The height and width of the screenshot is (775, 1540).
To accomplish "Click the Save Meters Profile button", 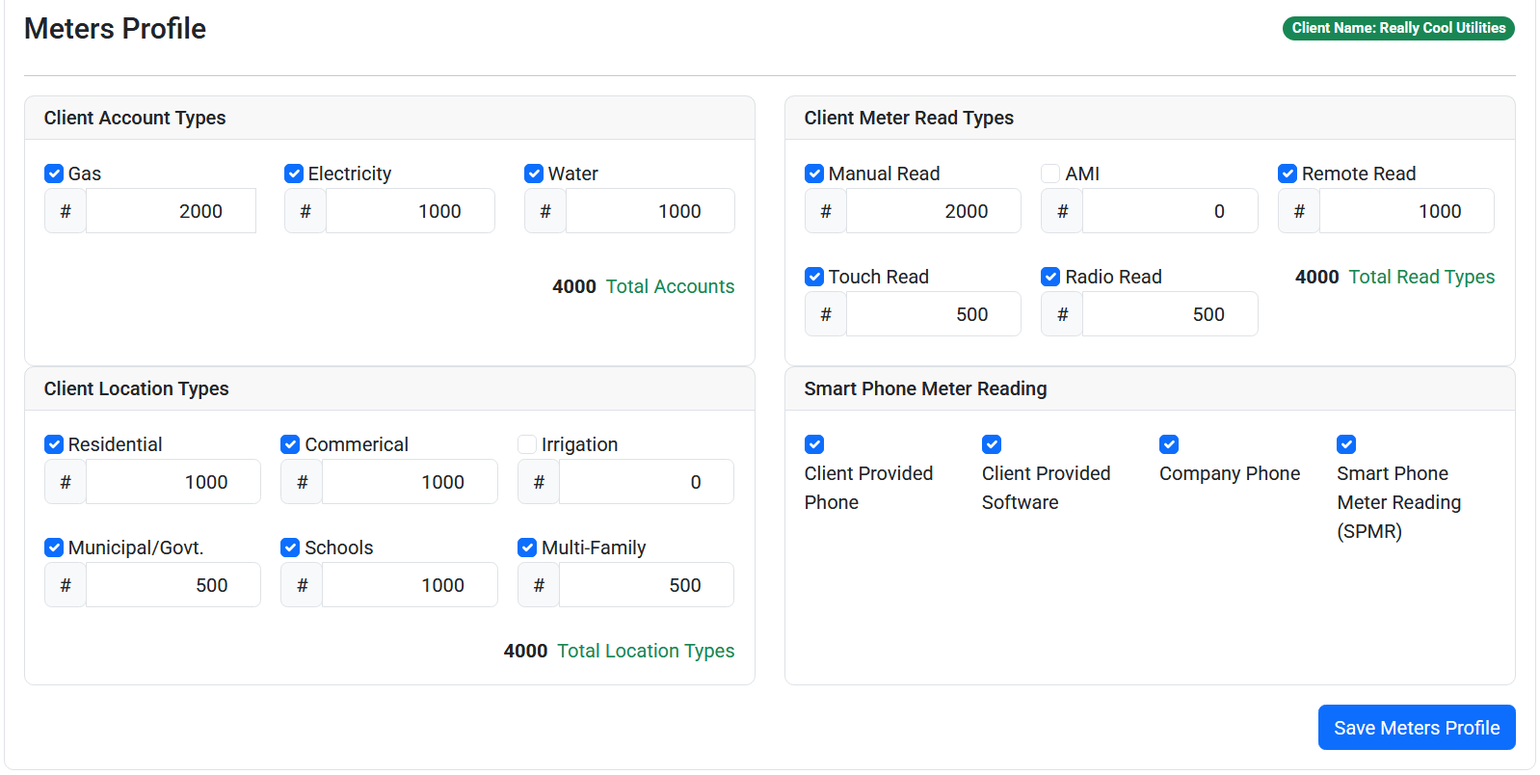I will coord(1416,728).
